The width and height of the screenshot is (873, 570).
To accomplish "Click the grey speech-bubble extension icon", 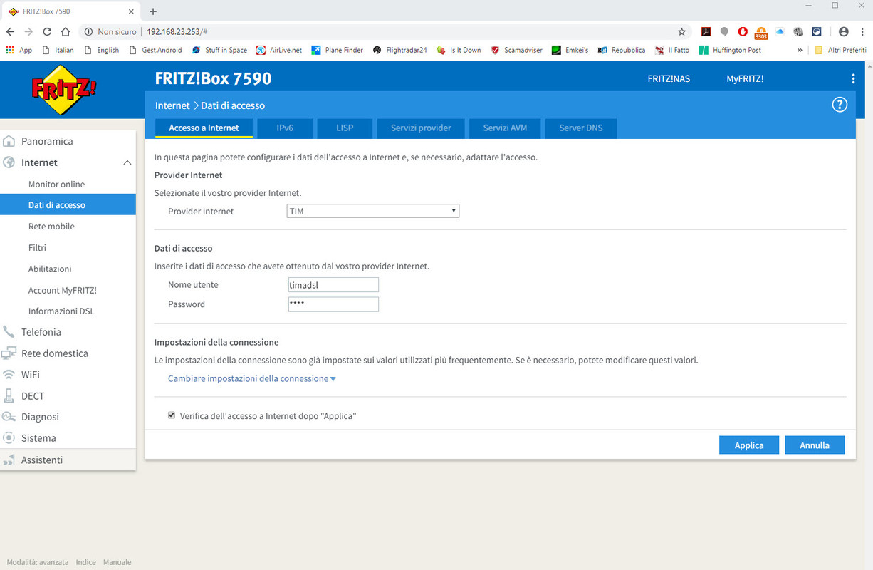I will click(x=724, y=31).
